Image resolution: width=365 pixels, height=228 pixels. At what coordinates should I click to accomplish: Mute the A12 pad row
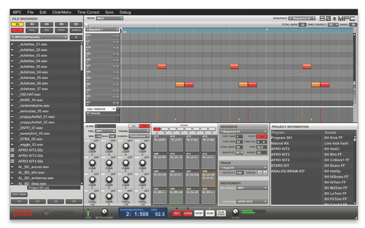114,36
